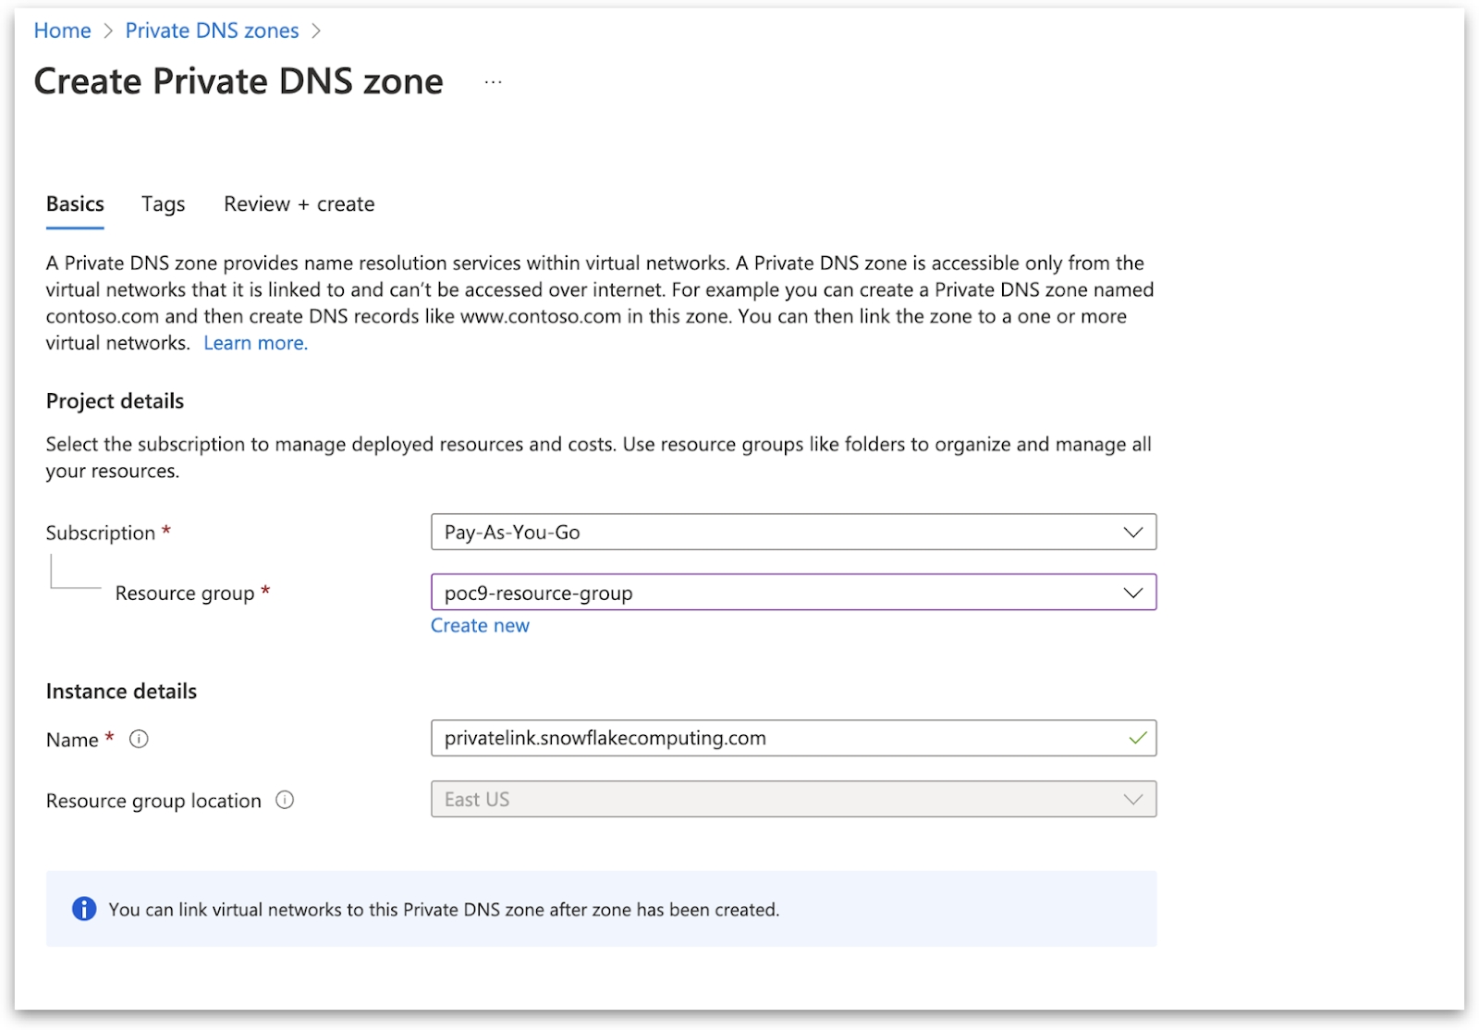Navigate to Home in the breadcrumb
This screenshot has width=1479, height=1030.
(62, 31)
